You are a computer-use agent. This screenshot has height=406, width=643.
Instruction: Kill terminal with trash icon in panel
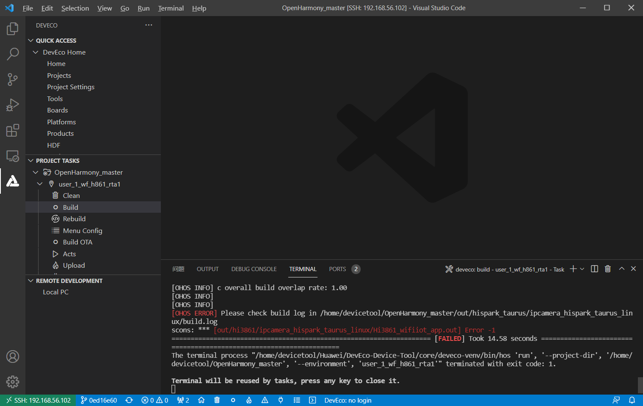click(608, 269)
